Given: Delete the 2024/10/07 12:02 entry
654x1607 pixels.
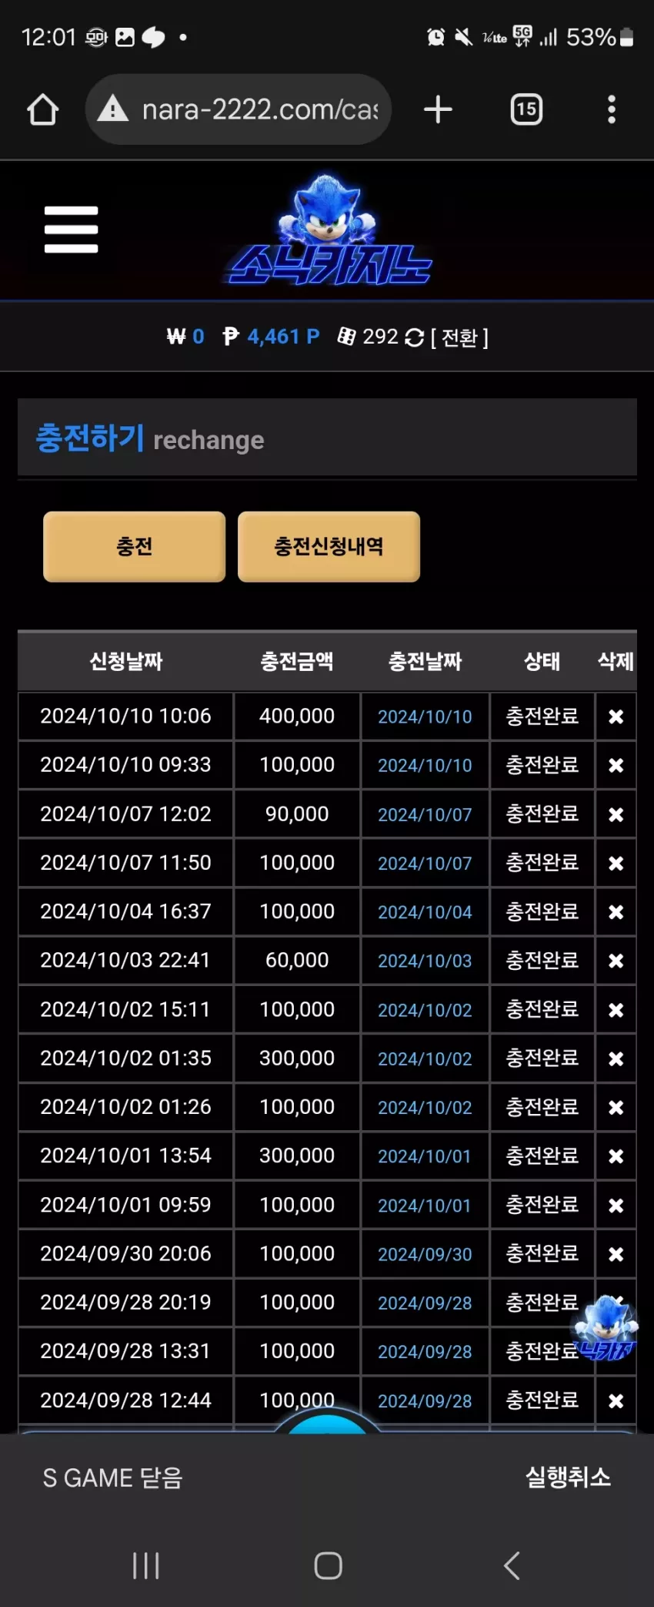Looking at the screenshot, I should click(616, 814).
